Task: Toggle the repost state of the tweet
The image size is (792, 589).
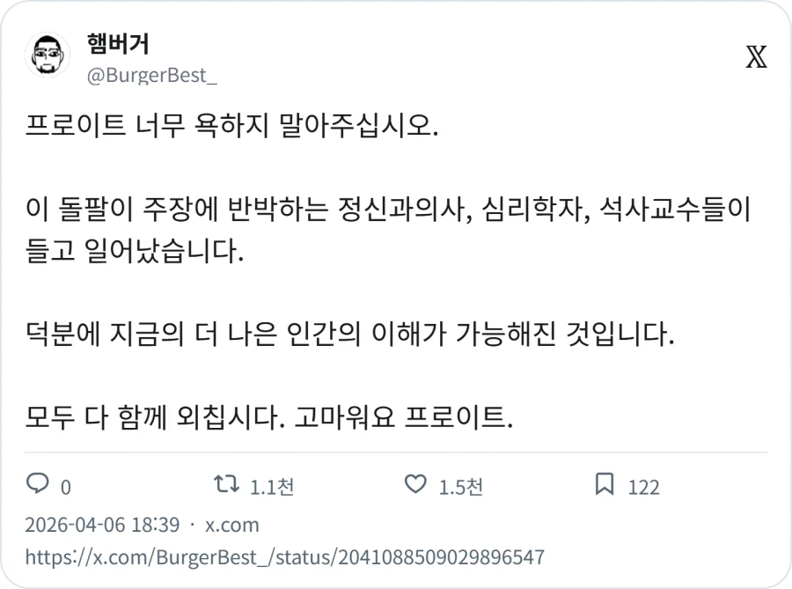Action: tap(229, 483)
